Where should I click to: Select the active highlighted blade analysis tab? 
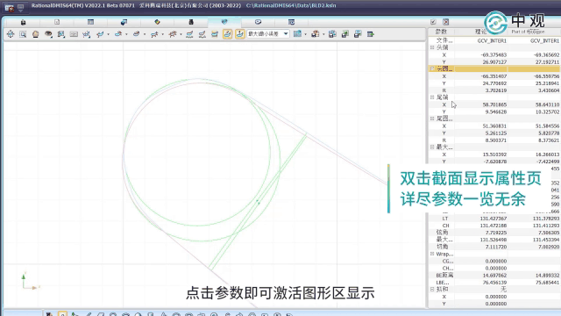point(224,22)
